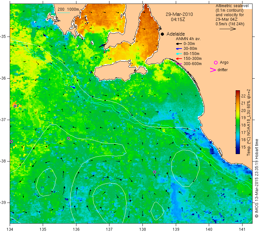Click the '200 1000m' isobath legend text

(x=68, y=9)
